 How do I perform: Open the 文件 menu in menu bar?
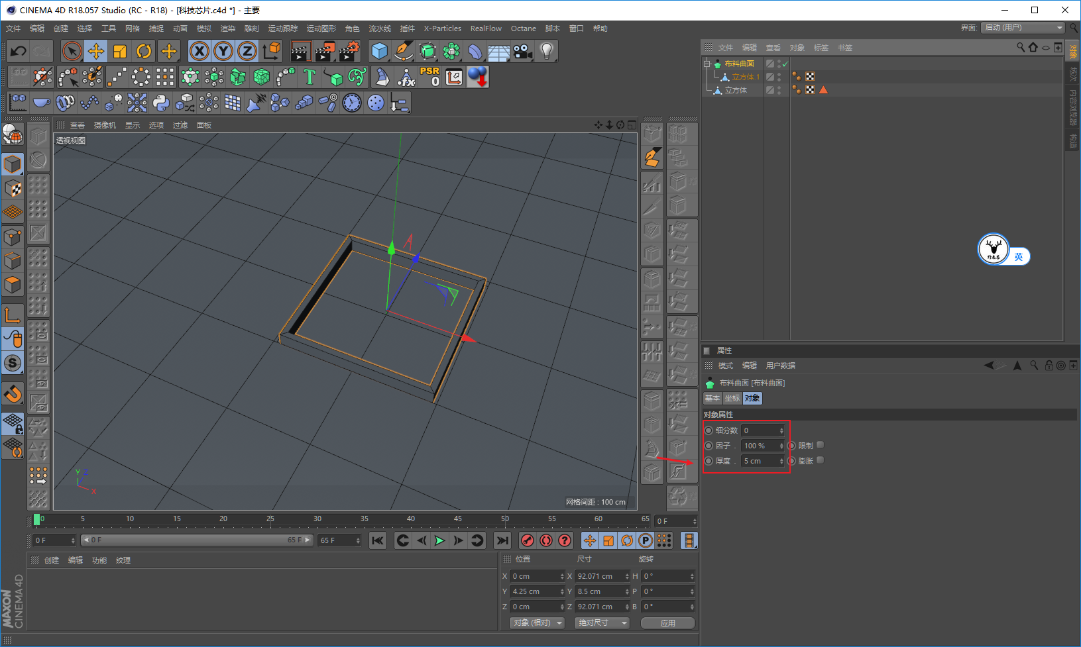[x=13, y=28]
